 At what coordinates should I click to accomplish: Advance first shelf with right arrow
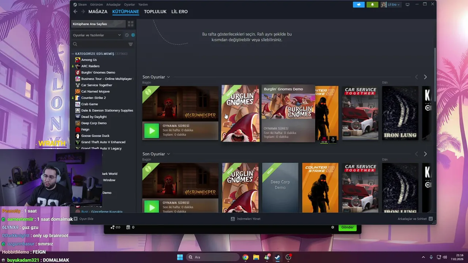click(425, 77)
